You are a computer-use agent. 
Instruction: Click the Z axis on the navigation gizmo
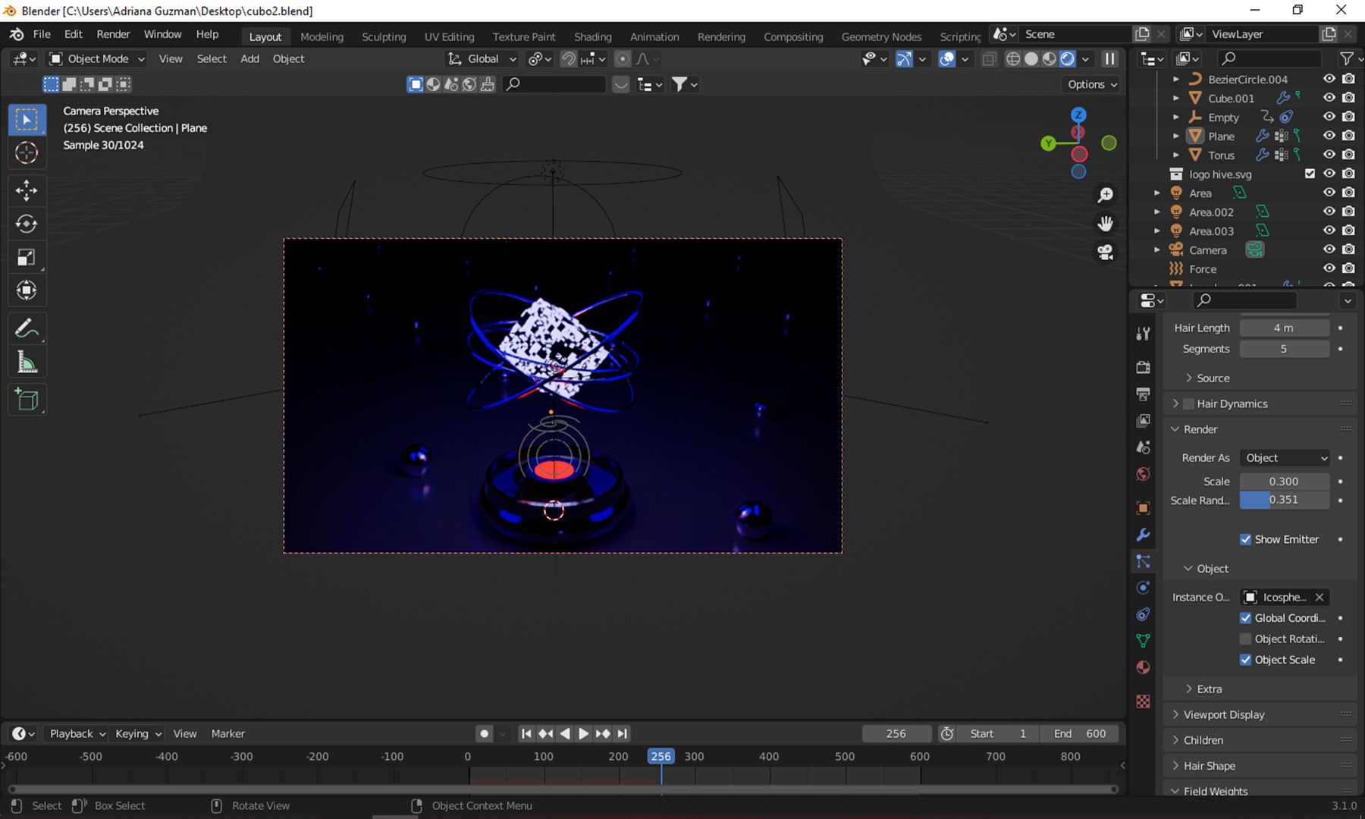pos(1078,115)
